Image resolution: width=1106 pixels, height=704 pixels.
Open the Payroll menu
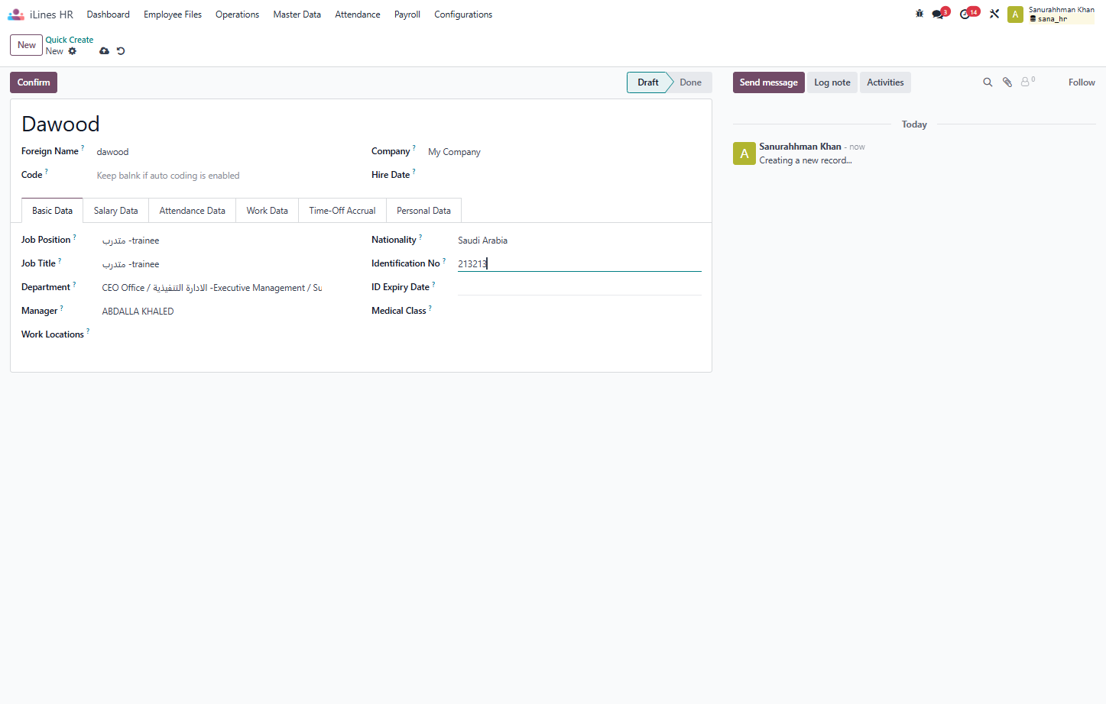pyautogui.click(x=407, y=15)
